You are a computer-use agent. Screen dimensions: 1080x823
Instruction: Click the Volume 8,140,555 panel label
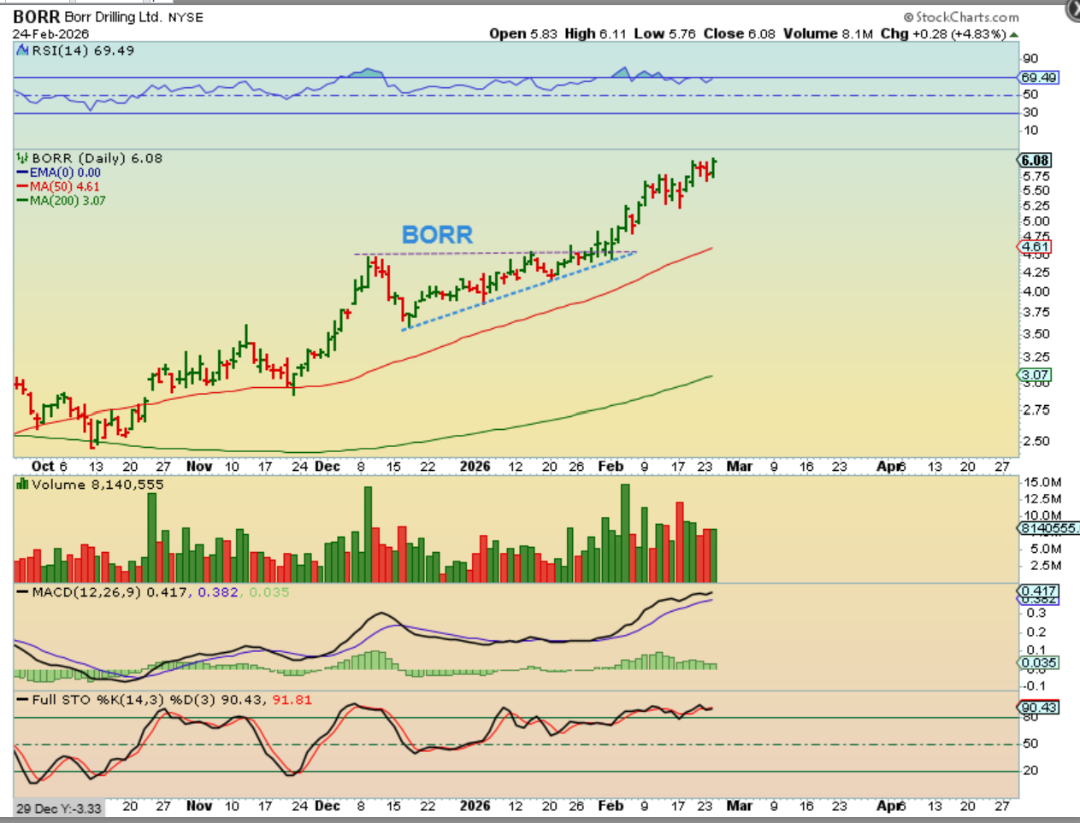pos(97,485)
